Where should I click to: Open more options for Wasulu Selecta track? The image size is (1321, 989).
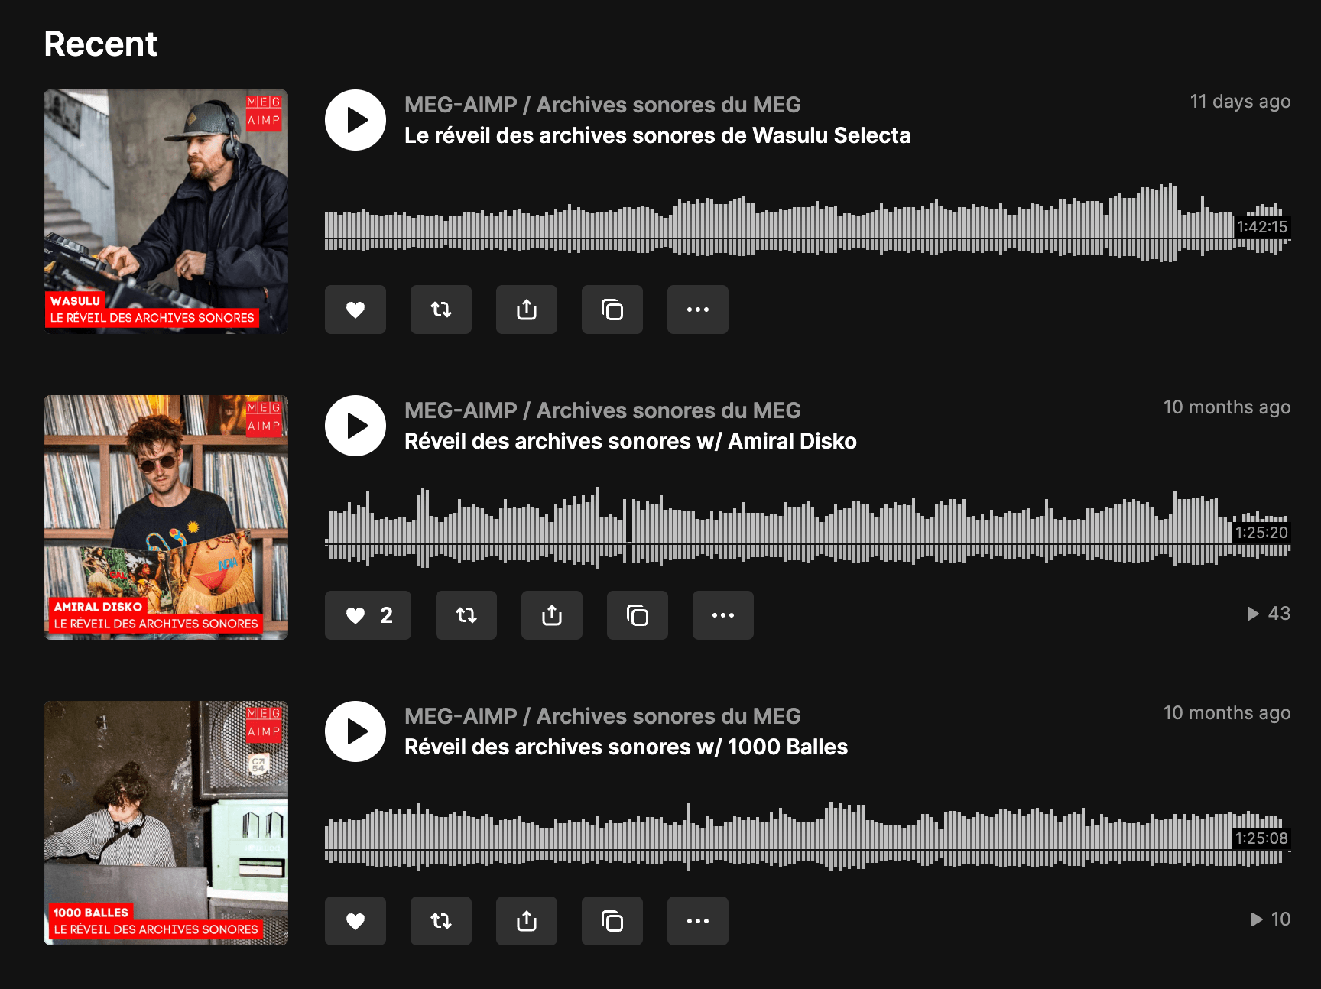697,310
